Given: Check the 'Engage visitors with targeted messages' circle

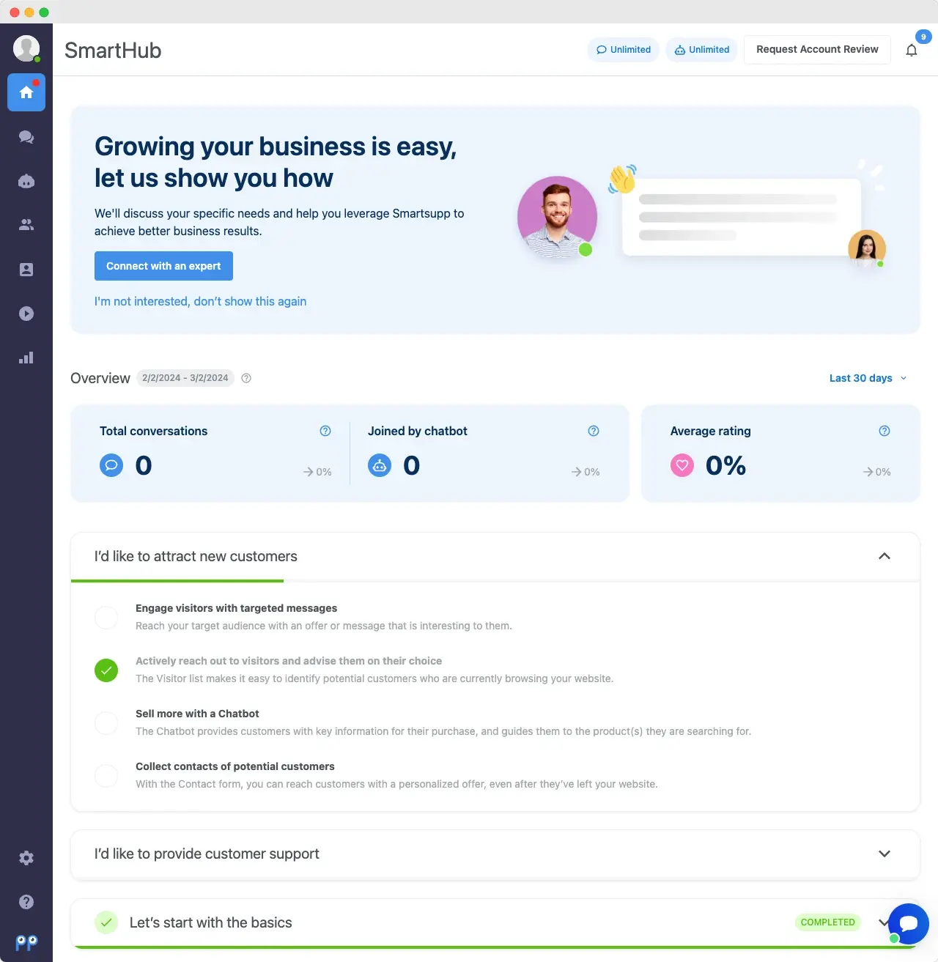Looking at the screenshot, I should click(x=106, y=618).
